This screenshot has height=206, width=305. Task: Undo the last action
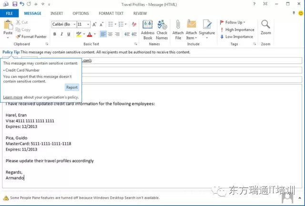coord(22,4)
